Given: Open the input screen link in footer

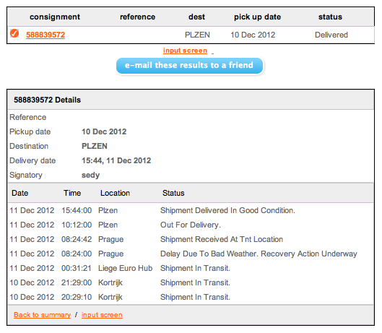Looking at the screenshot, I should click(x=102, y=315).
